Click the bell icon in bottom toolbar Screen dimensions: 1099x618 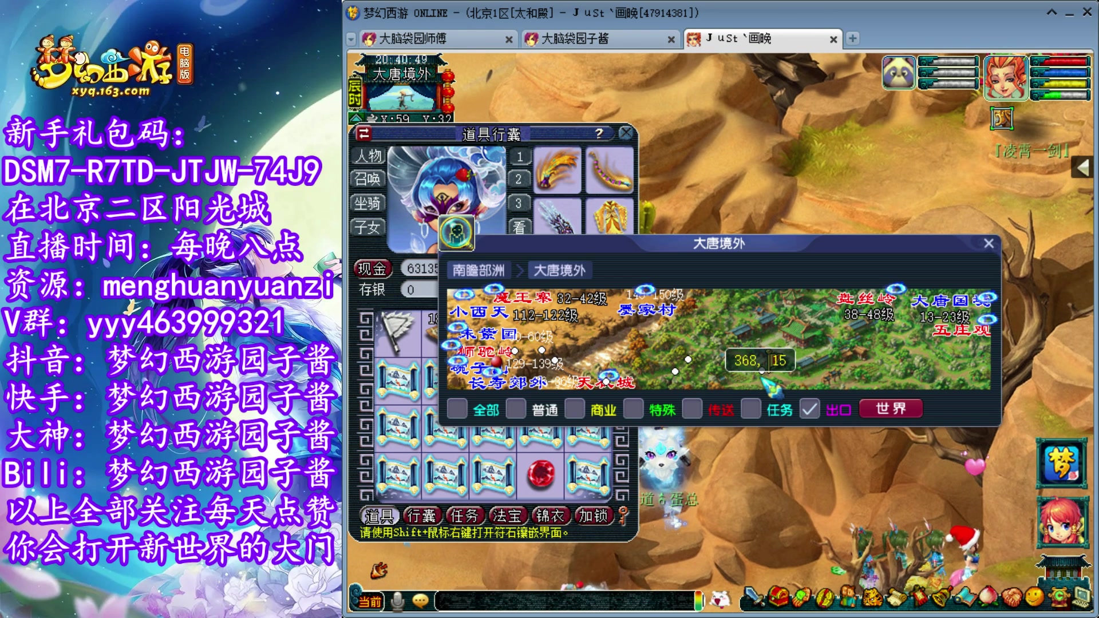pyautogui.click(x=942, y=598)
